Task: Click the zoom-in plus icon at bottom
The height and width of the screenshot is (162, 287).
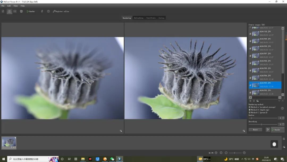Action: pyautogui.click(x=244, y=153)
